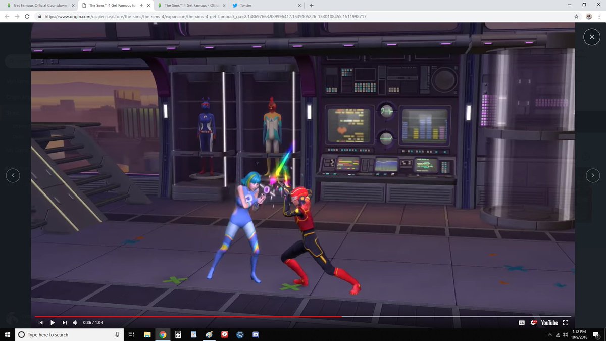The image size is (606, 341).
Task: Open the Discord app on the taskbar
Action: (256, 334)
